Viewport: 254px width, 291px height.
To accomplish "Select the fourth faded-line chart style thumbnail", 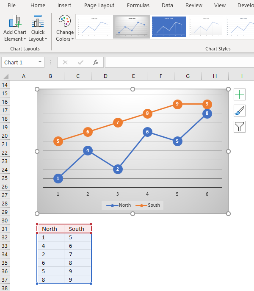I will [206, 27].
